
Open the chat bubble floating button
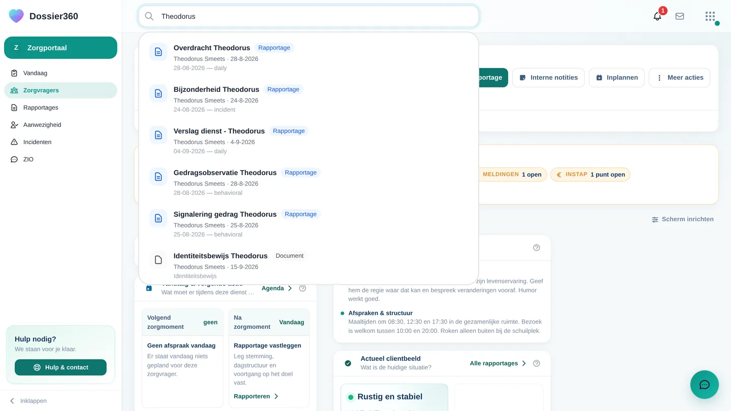pos(705,385)
